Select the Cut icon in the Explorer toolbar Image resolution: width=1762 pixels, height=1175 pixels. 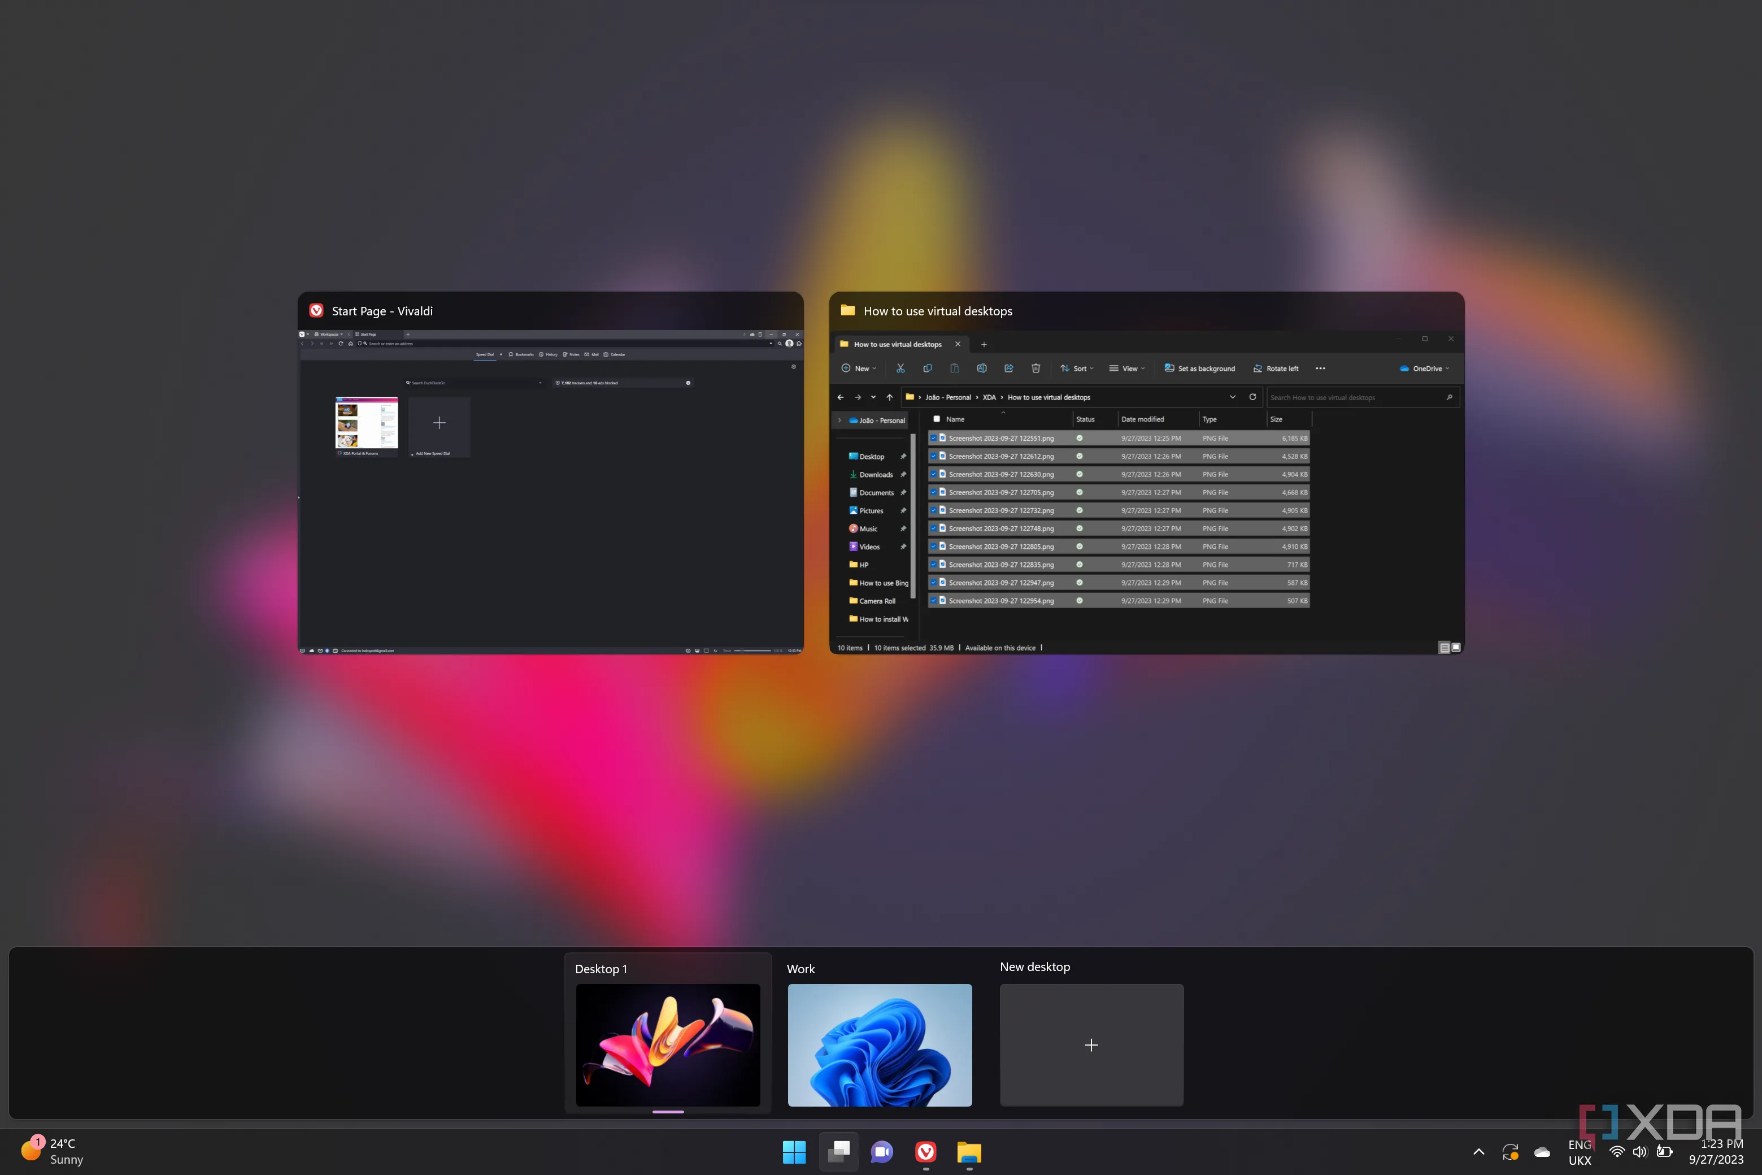click(x=901, y=368)
